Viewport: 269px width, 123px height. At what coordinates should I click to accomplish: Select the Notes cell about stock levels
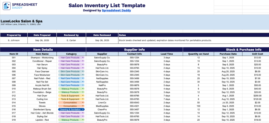pyautogui.click(x=165, y=40)
